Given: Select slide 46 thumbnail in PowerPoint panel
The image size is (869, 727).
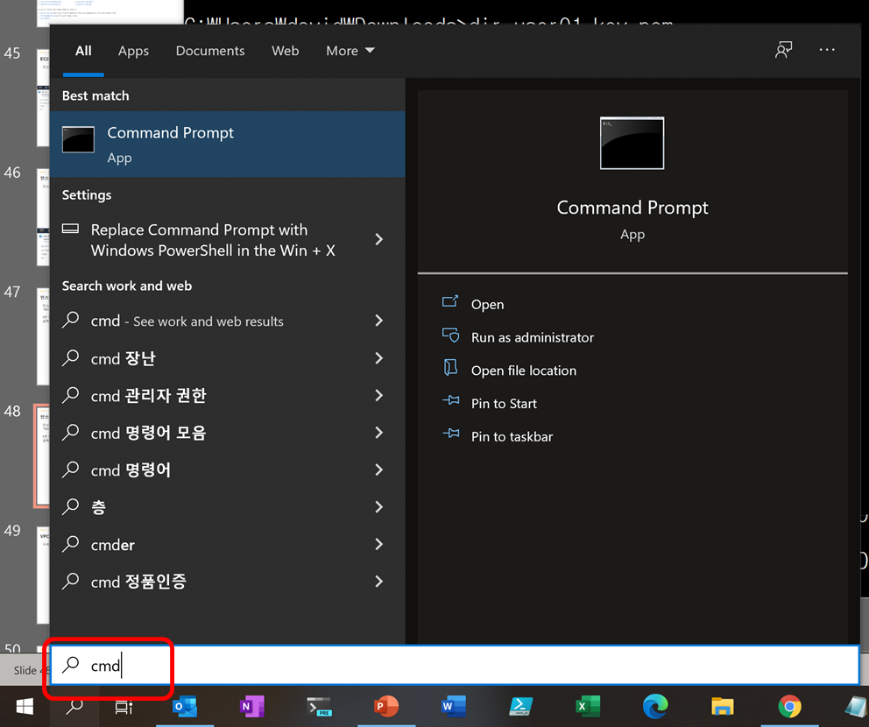Looking at the screenshot, I should pyautogui.click(x=42, y=210).
